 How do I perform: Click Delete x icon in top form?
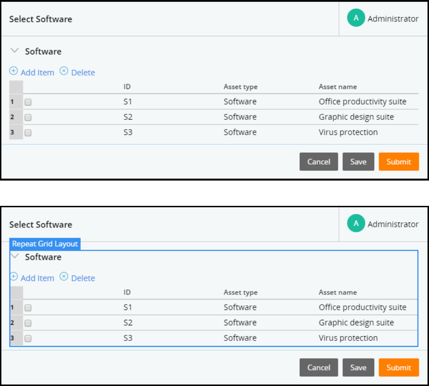pos(64,71)
